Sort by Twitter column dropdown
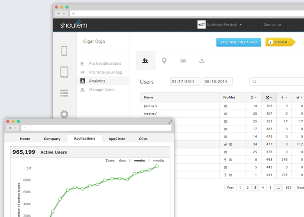The width and height of the screenshot is (304, 217). (x=299, y=97)
